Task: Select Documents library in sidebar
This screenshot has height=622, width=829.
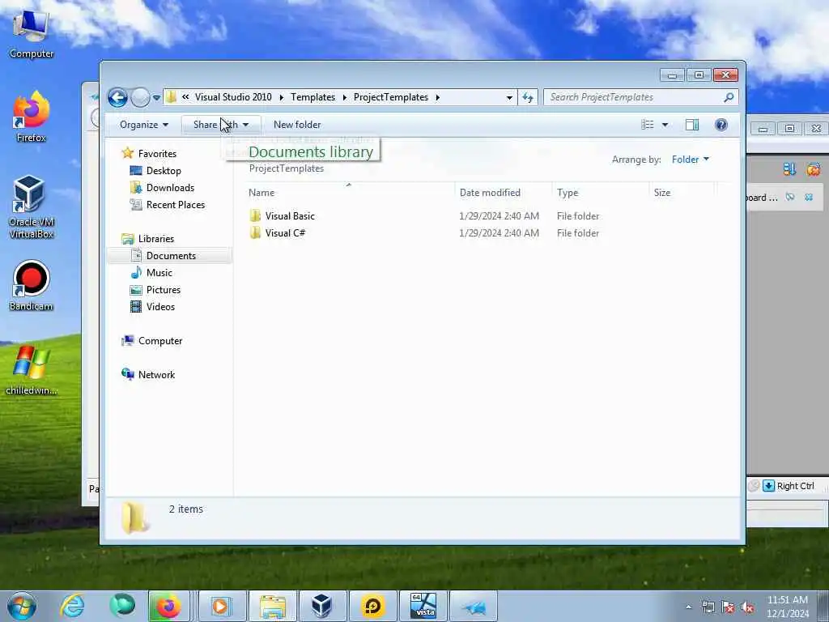Action: click(171, 255)
